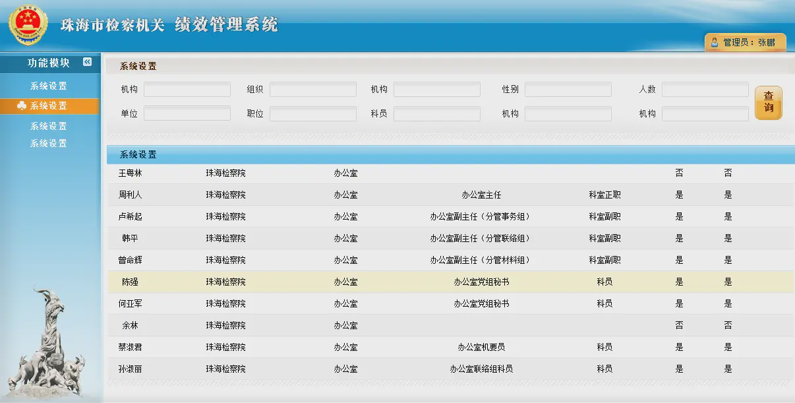Select the 职位 input field

pos(312,113)
